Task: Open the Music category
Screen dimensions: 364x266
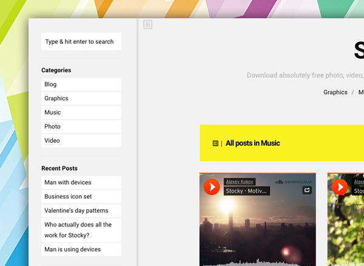Action: point(81,112)
